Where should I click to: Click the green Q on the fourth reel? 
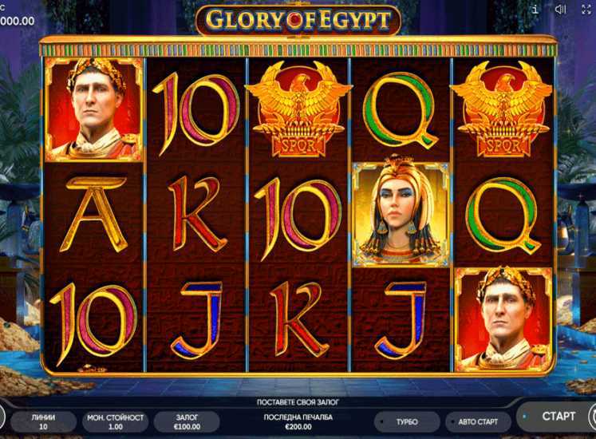click(x=399, y=110)
